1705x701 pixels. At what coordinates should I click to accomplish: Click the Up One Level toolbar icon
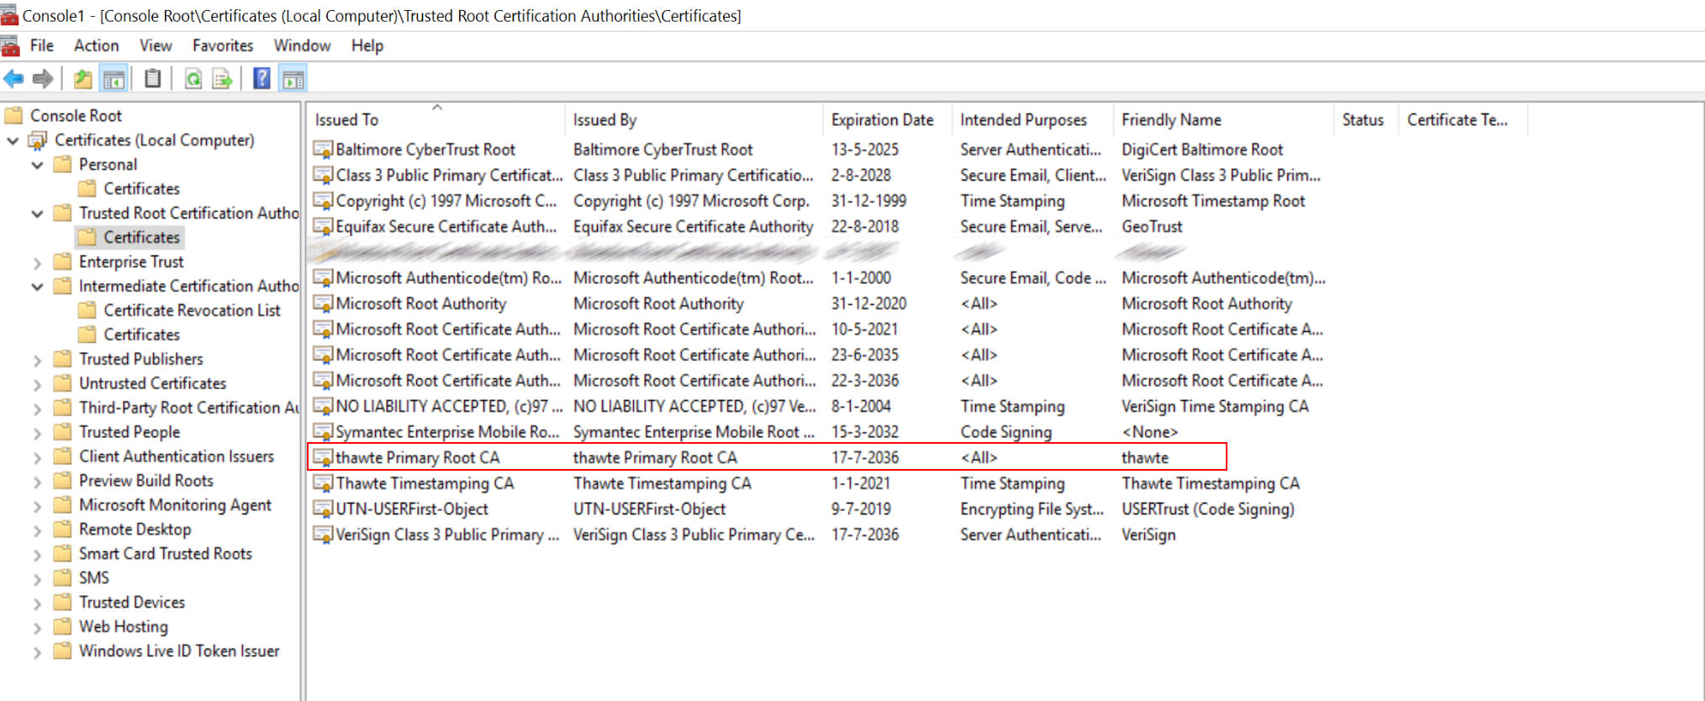click(x=82, y=79)
